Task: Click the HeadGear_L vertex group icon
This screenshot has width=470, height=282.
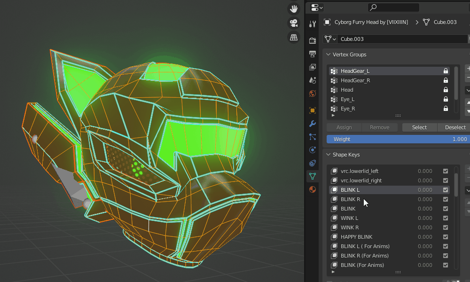Action: pyautogui.click(x=334, y=71)
